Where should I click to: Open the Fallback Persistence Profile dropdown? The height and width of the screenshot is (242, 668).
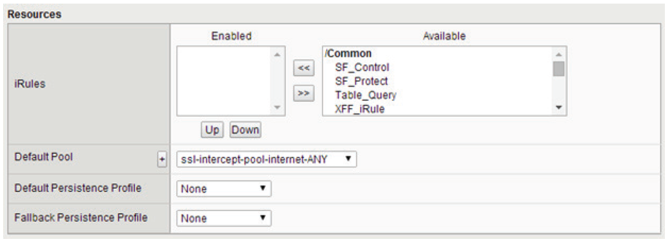point(224,218)
